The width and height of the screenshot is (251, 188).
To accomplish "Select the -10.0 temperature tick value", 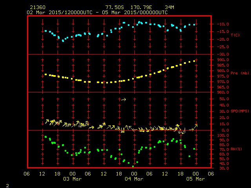I will click(x=223, y=24).
